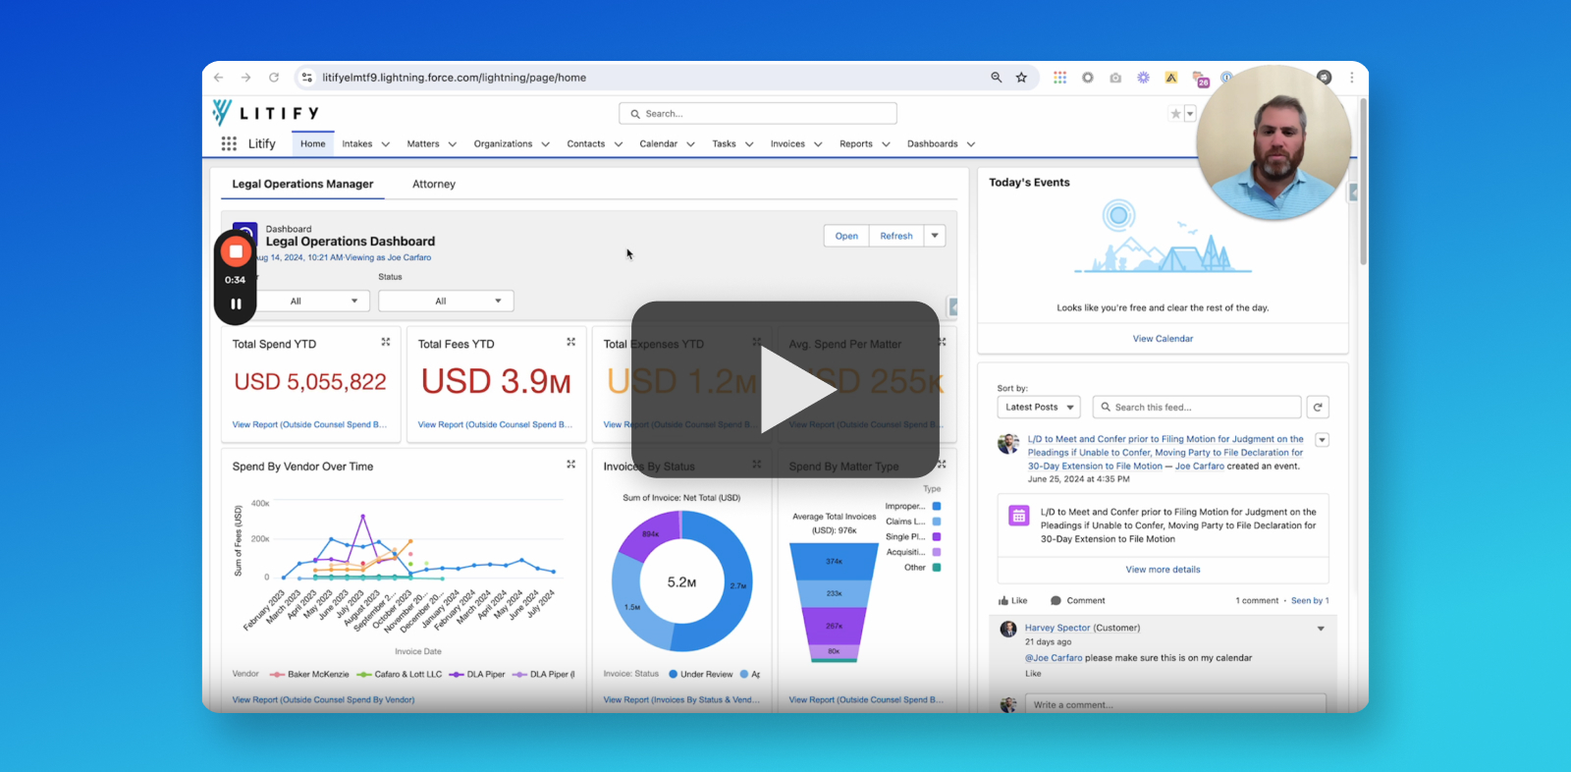Expand the chevron next to Calendar
The image size is (1571, 772).
coord(690,144)
